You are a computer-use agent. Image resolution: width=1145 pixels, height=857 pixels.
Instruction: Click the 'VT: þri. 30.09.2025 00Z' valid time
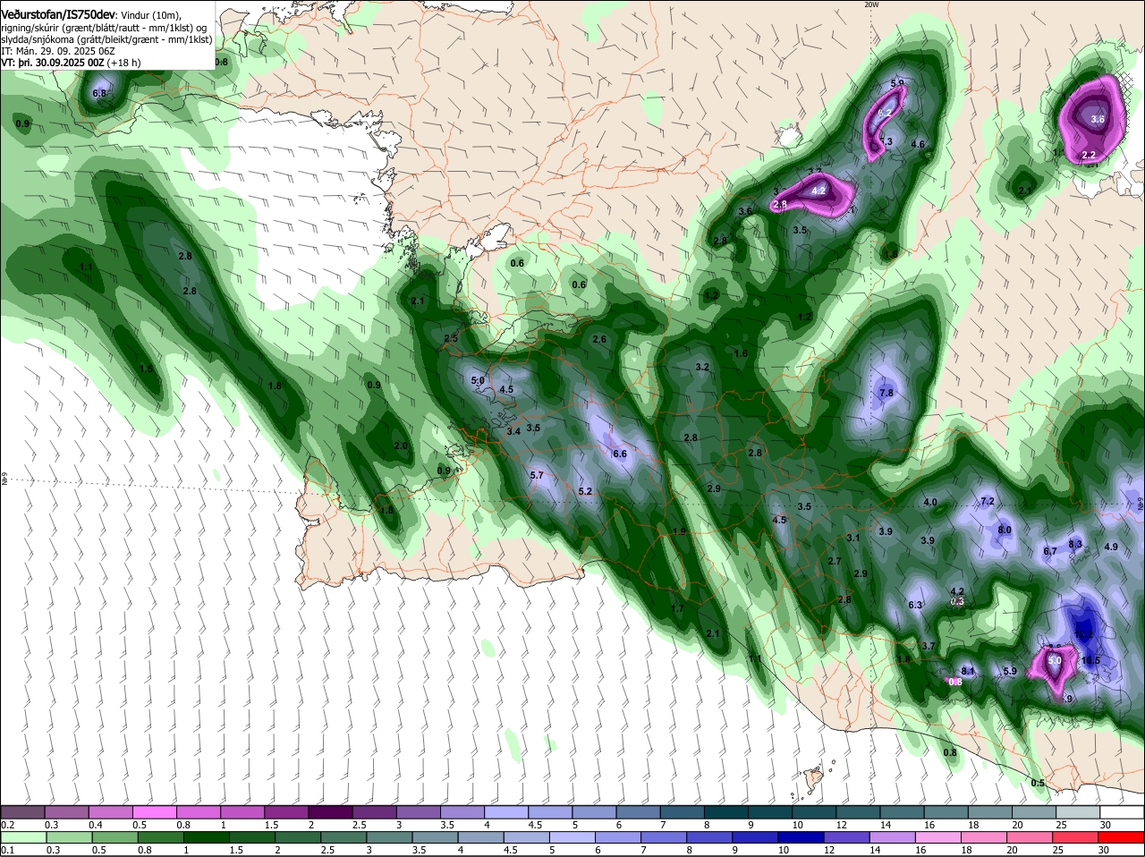pyautogui.click(x=53, y=64)
